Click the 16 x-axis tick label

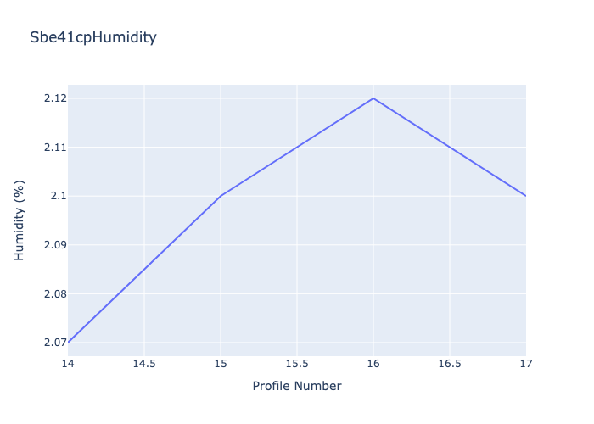(x=373, y=364)
